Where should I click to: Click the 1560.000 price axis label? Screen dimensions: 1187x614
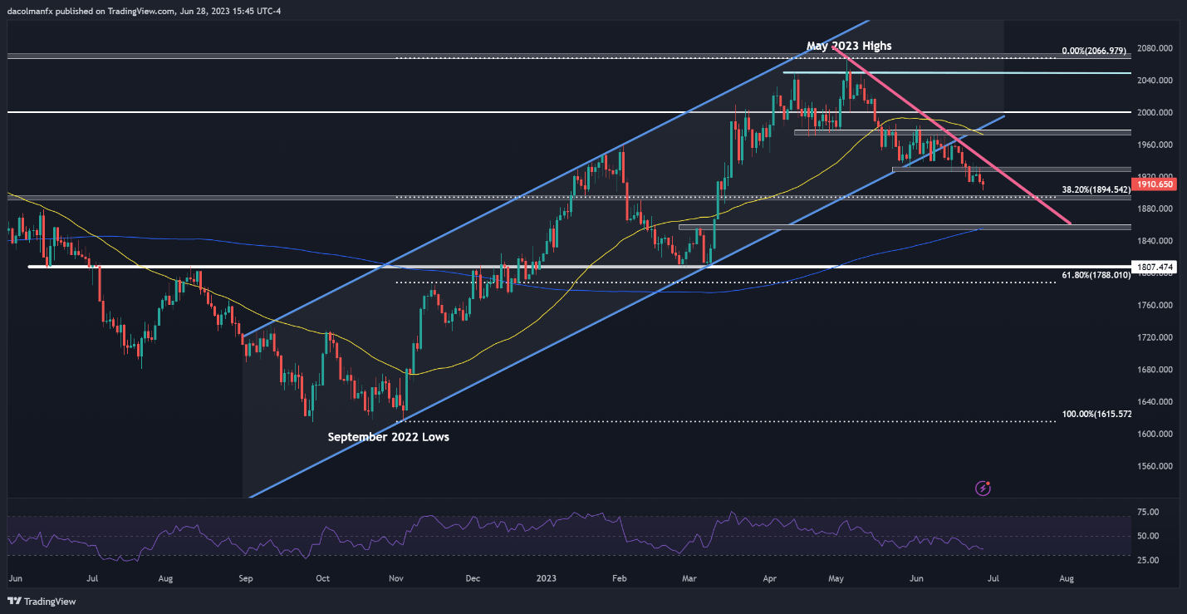(x=1155, y=466)
